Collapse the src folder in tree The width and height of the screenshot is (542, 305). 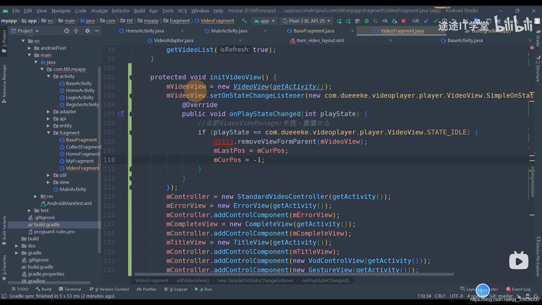click(x=23, y=41)
